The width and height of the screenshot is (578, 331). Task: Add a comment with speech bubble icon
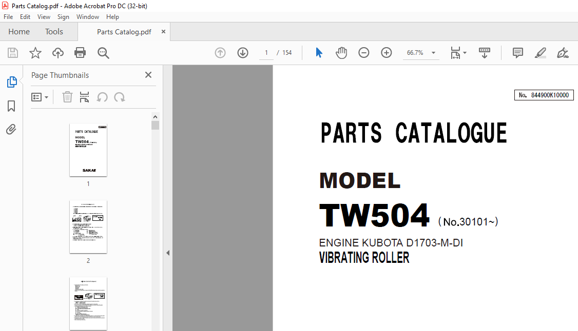coord(518,53)
